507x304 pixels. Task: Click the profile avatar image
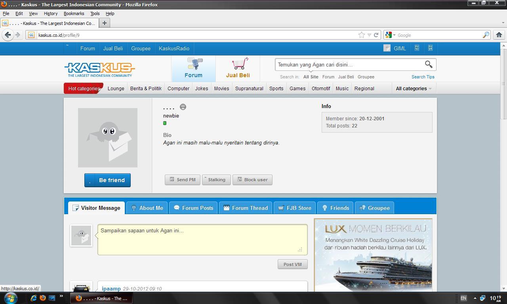[108, 138]
